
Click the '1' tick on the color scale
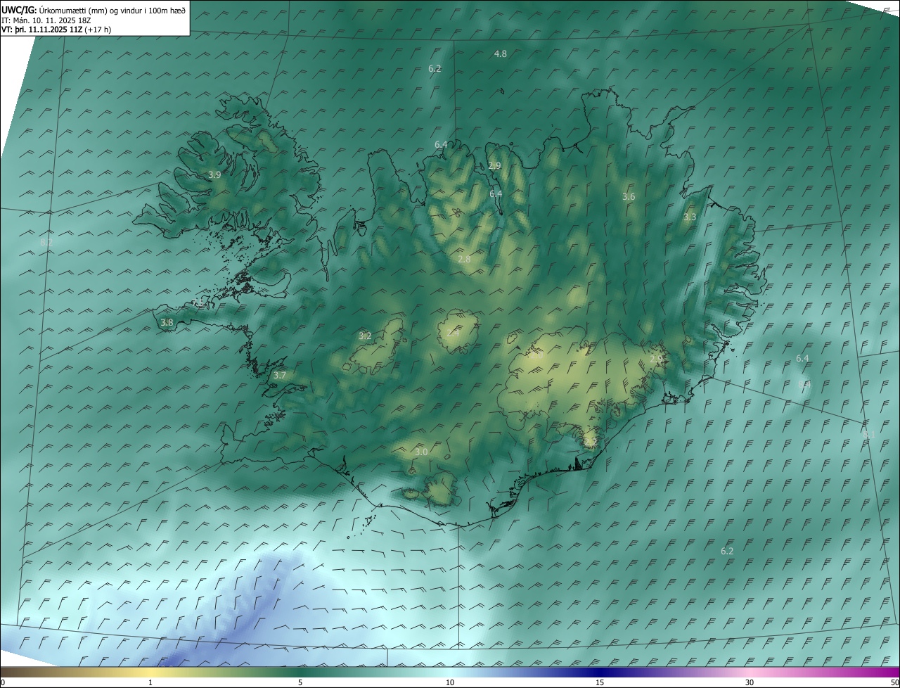point(150,682)
